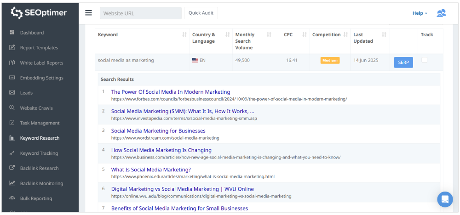Open the chat support bubble
The image size is (460, 215).
point(445,199)
